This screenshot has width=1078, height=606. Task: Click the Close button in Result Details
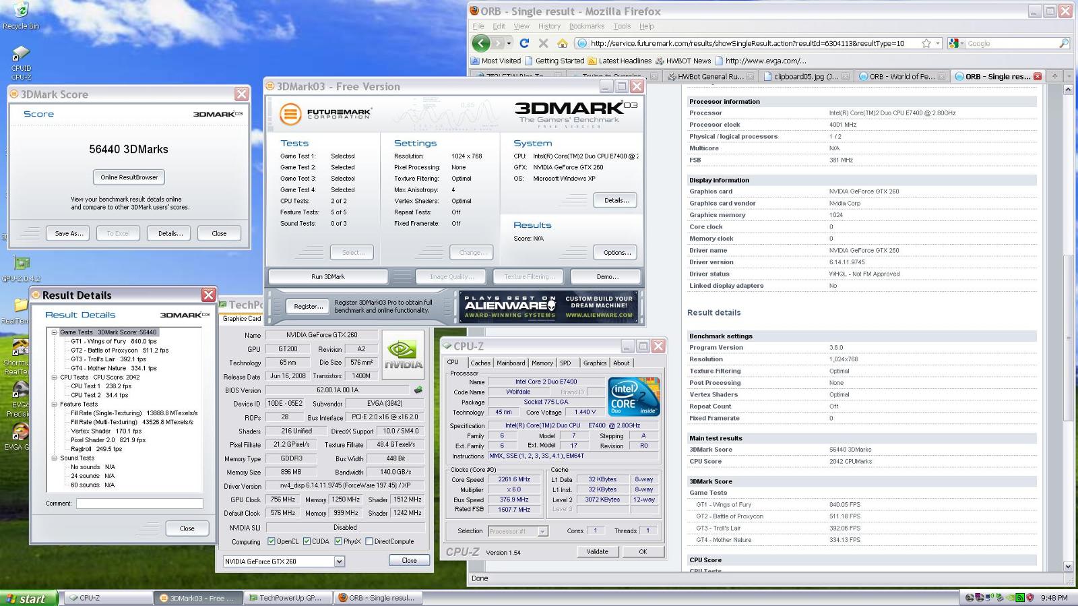pyautogui.click(x=187, y=528)
